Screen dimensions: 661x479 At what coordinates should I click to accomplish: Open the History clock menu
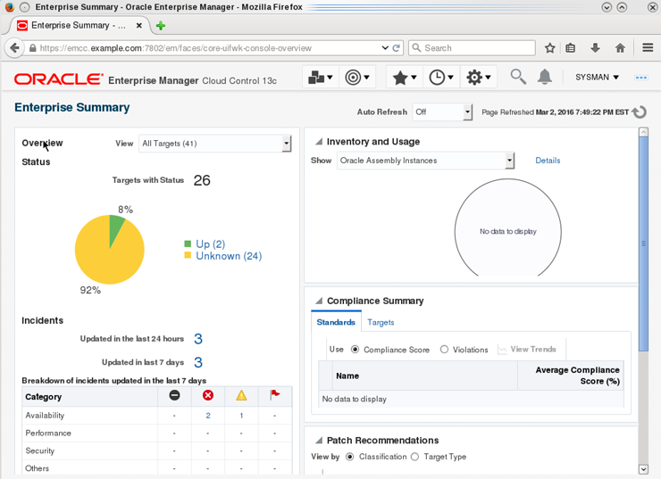[x=441, y=78]
